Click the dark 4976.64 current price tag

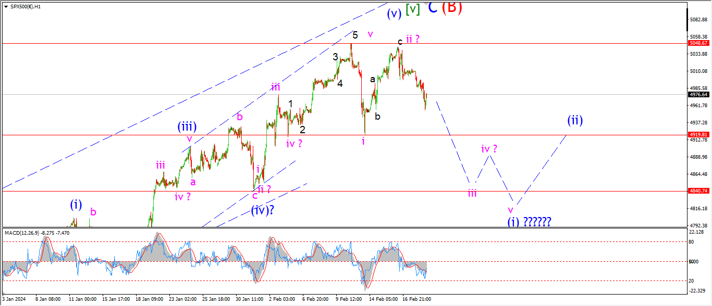click(698, 95)
